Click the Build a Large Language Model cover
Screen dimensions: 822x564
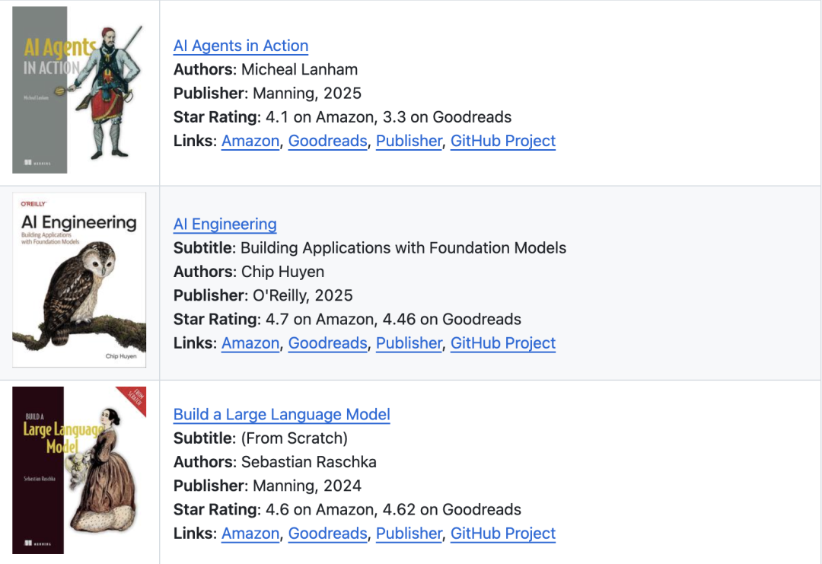[79, 470]
